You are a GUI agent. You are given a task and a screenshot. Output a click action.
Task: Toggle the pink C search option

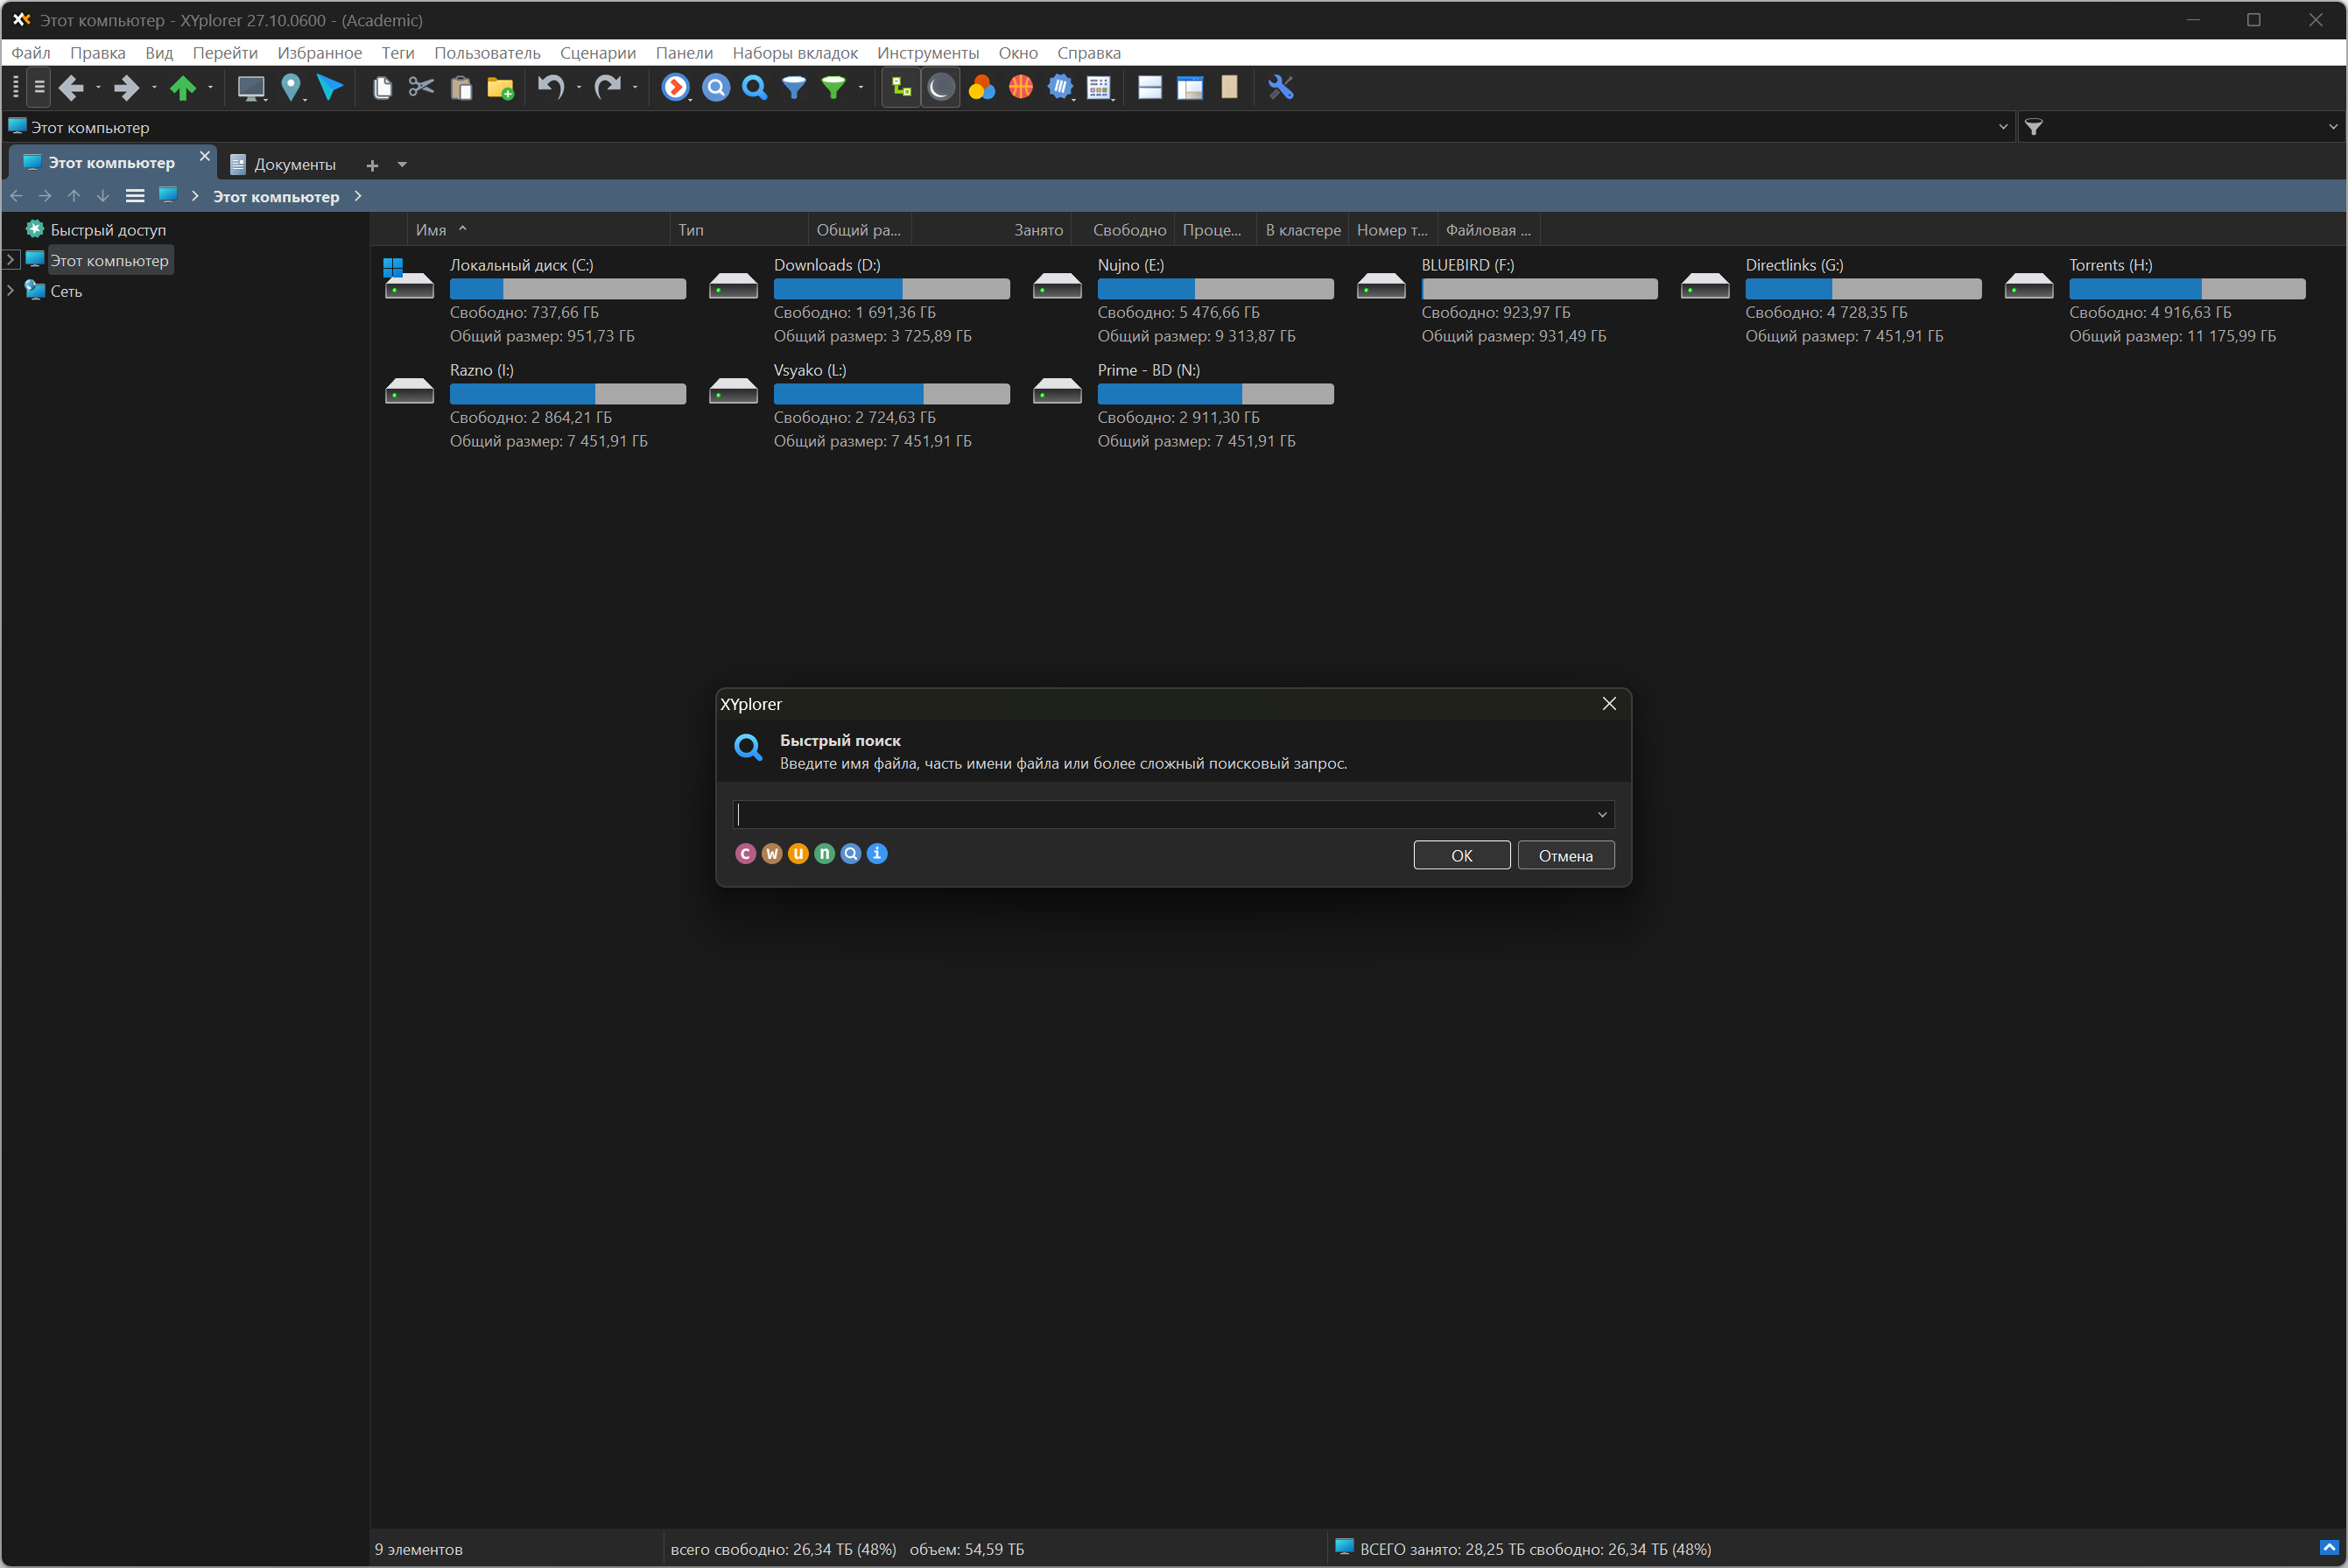[x=745, y=853]
